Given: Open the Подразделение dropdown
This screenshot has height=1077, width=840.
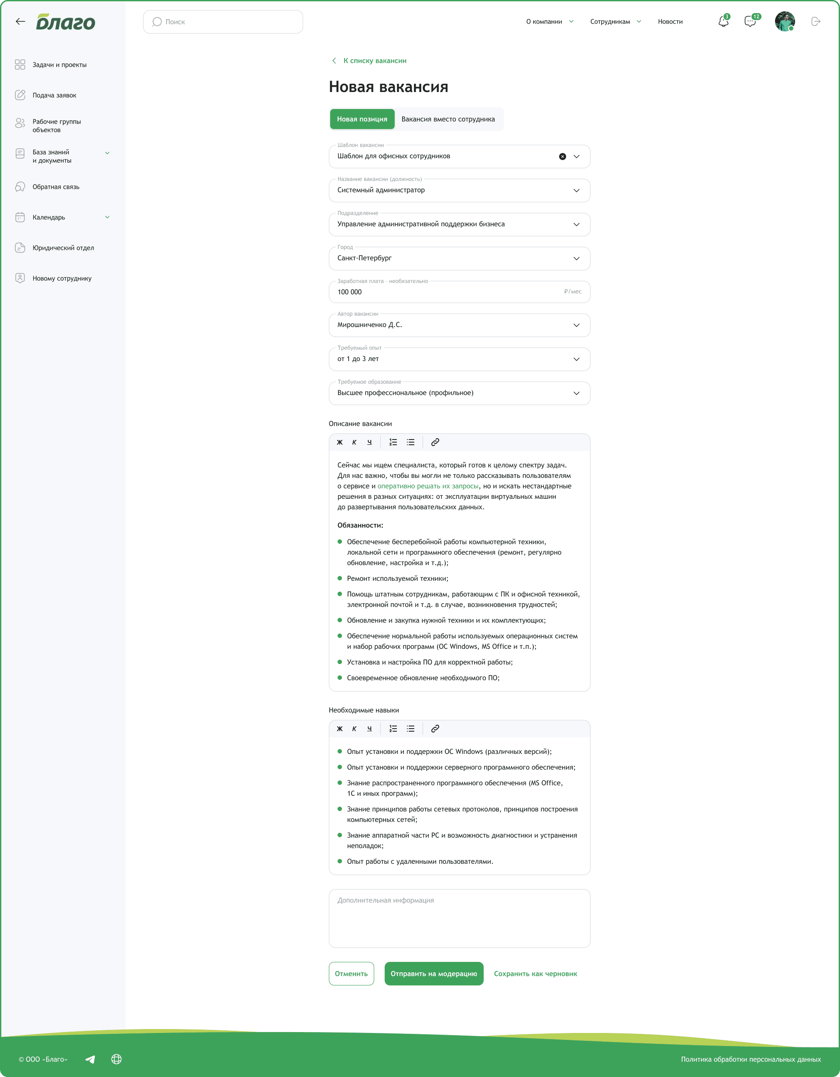Looking at the screenshot, I should tap(459, 225).
